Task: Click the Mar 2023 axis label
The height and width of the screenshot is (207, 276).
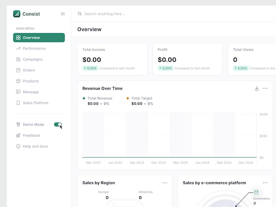Action: click(x=93, y=163)
